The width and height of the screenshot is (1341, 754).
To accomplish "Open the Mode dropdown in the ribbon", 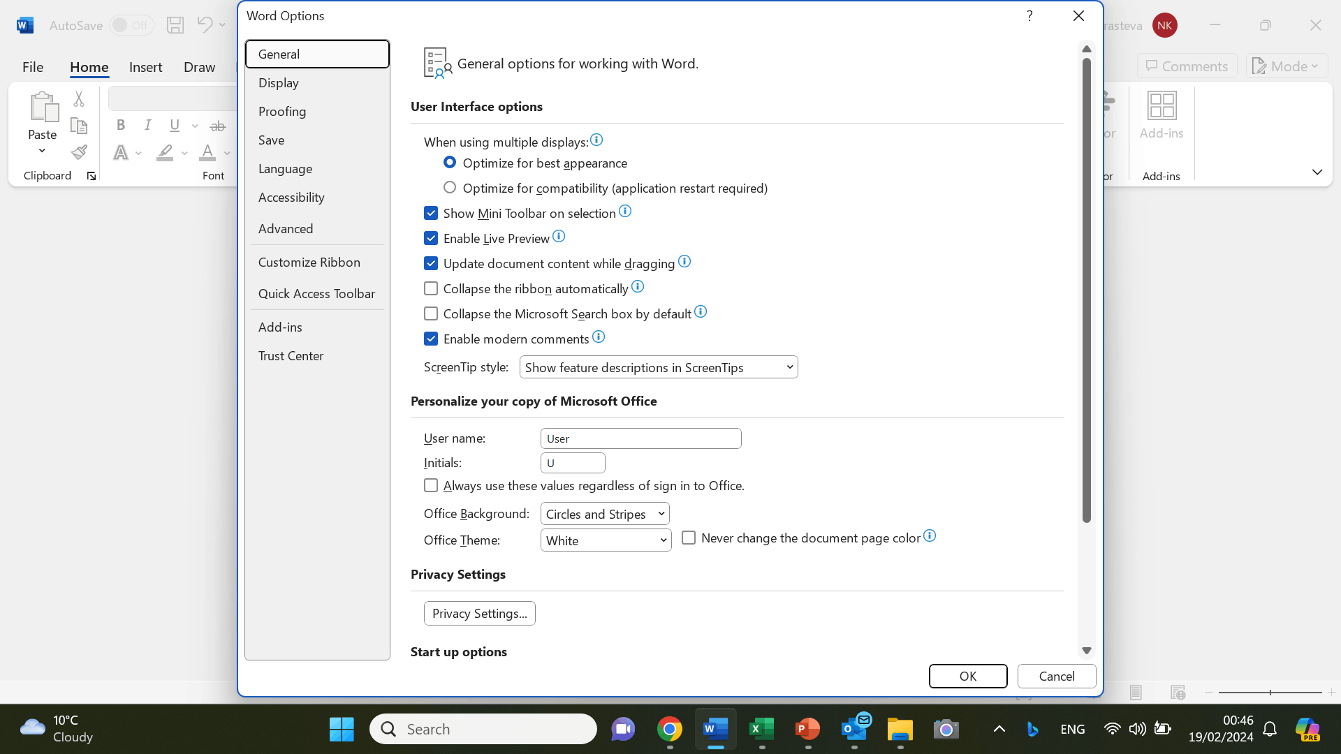I will [1287, 66].
